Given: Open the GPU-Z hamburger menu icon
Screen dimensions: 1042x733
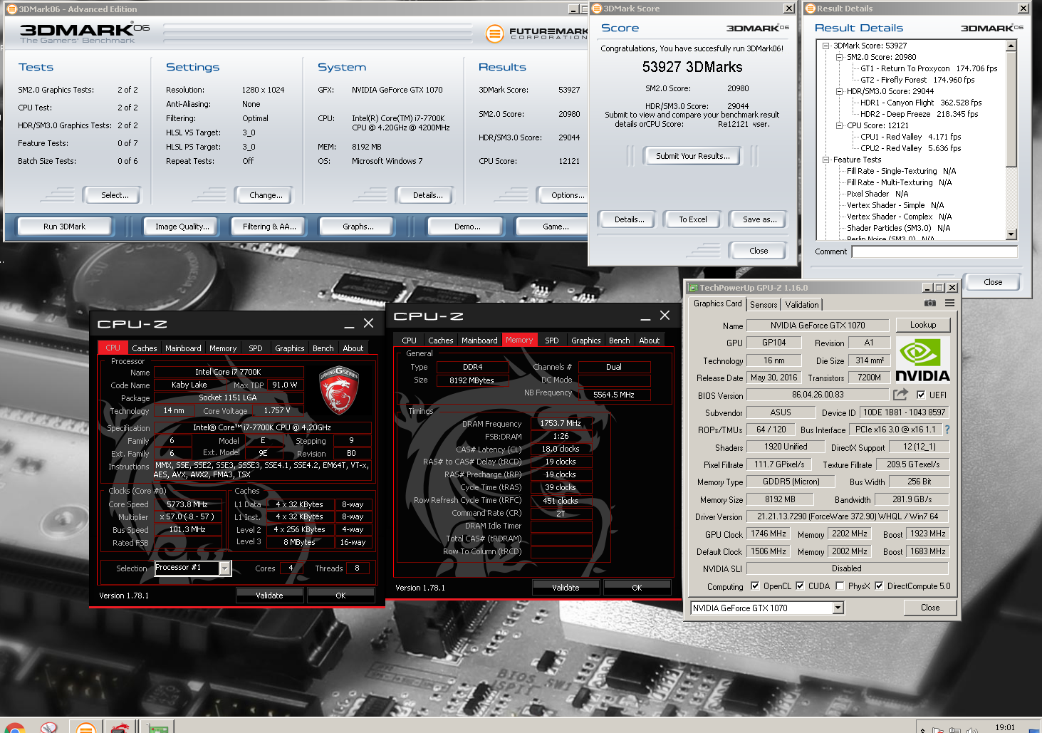Looking at the screenshot, I should click(x=949, y=303).
